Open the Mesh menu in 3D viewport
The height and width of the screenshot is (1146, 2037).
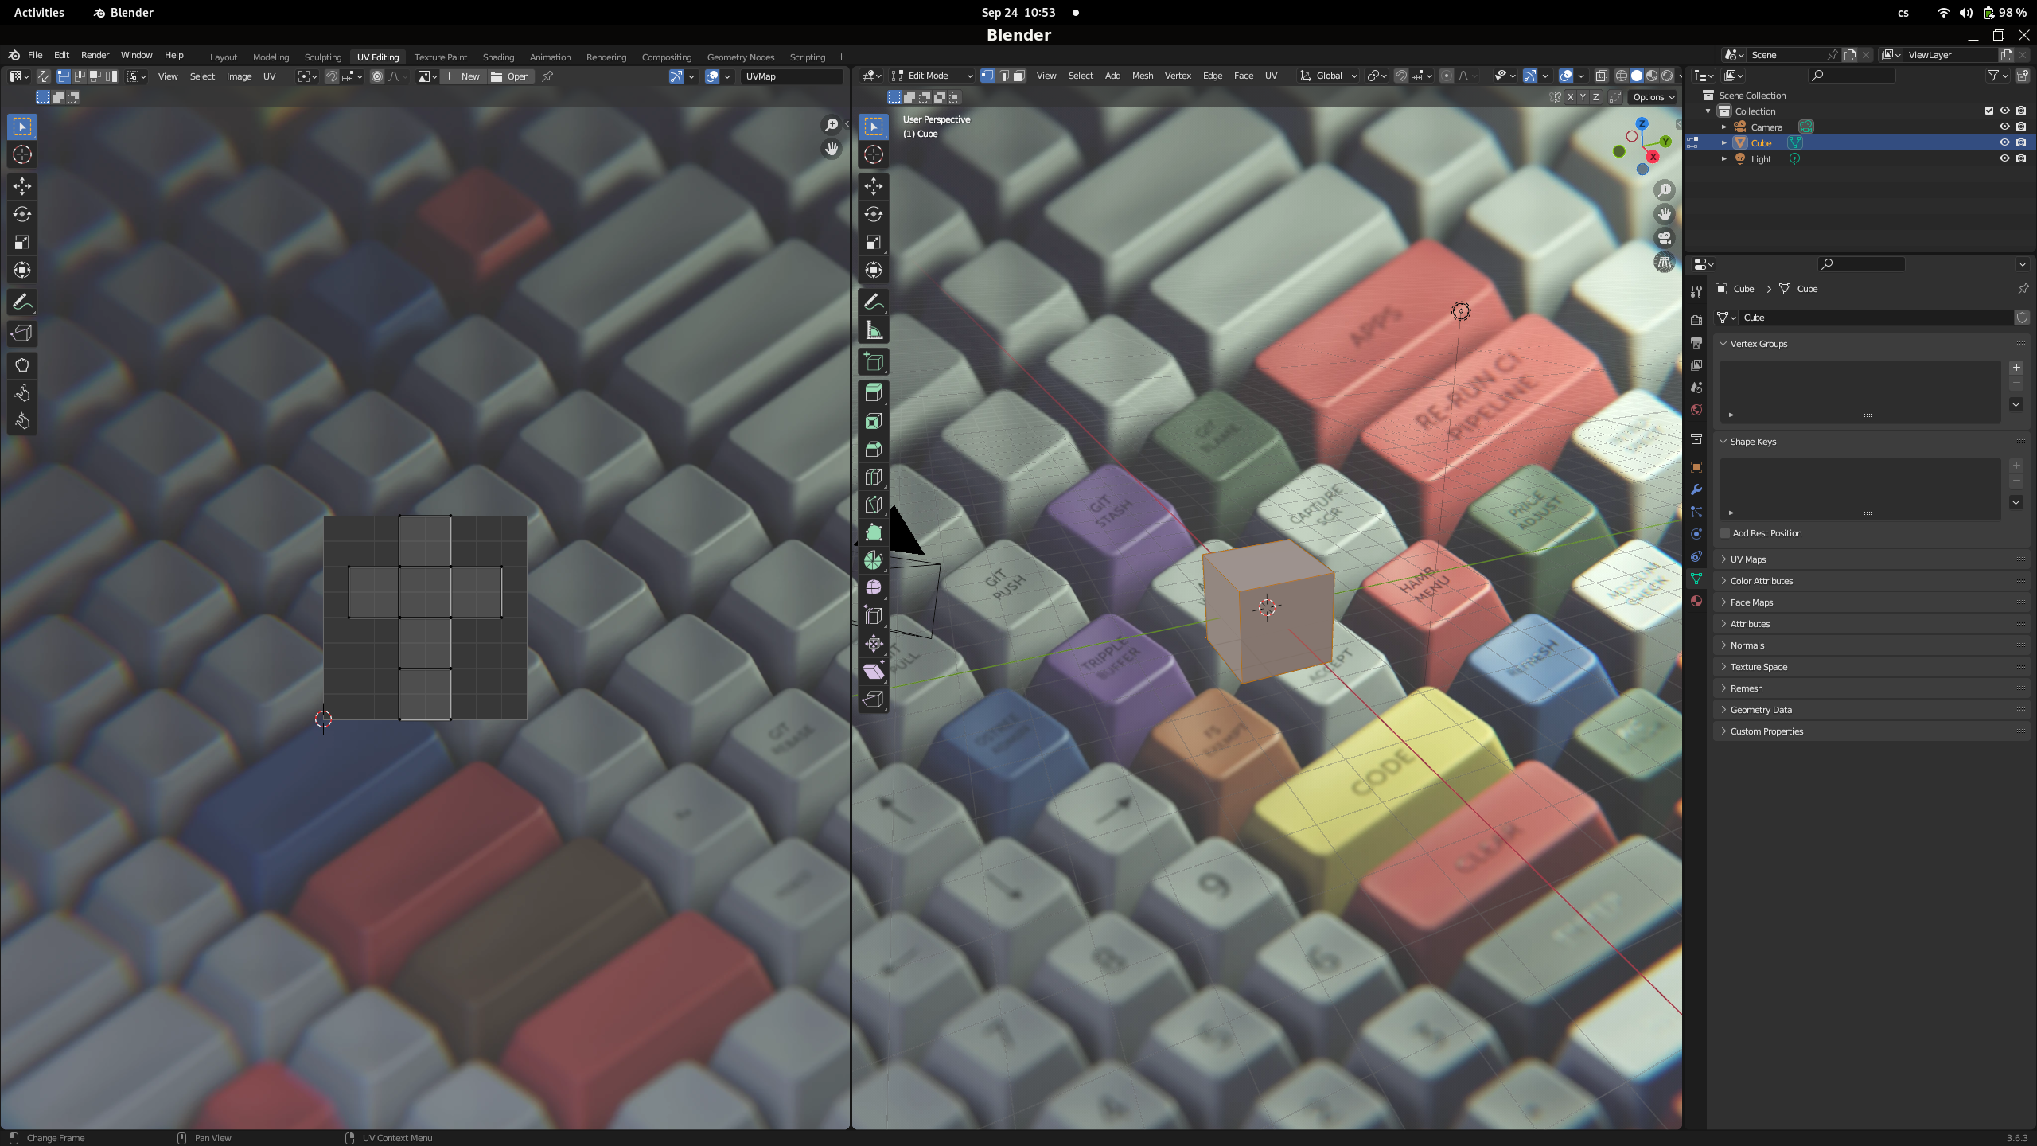[1143, 76]
